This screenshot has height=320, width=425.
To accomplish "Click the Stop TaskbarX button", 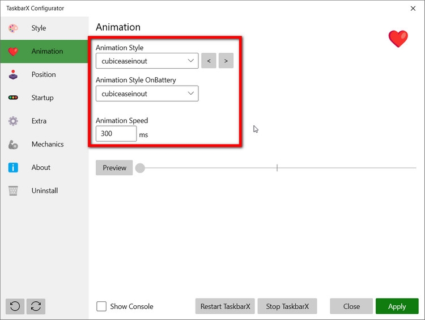I will coord(287,306).
